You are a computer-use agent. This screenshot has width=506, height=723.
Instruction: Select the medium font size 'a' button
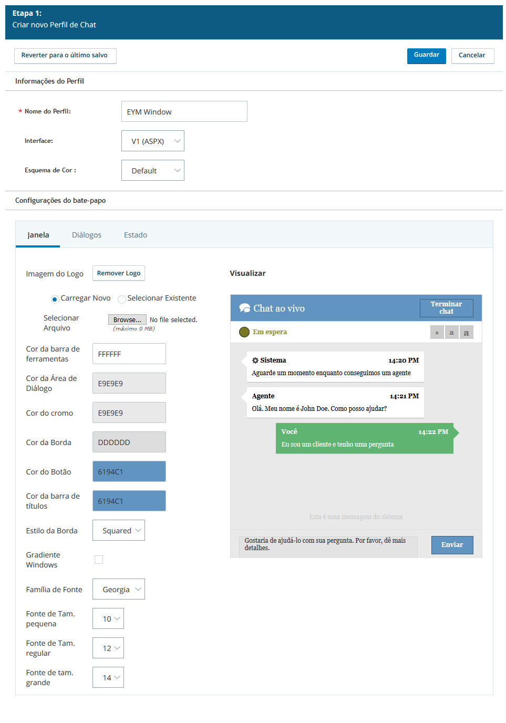coord(451,332)
